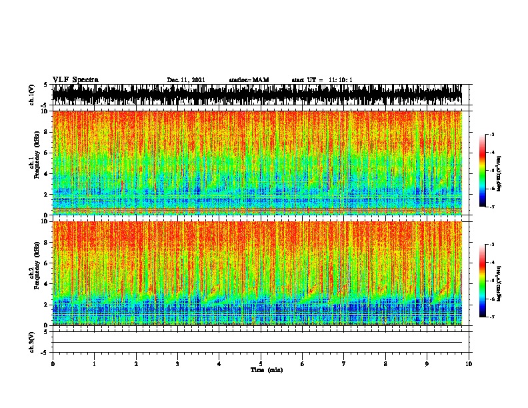This screenshot has height=408, width=528.
Task: Click time axis tick label "0"
Action: (53, 364)
